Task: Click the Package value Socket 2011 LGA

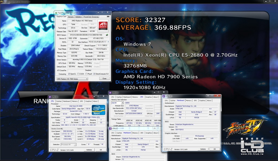Action: tap(76, 111)
